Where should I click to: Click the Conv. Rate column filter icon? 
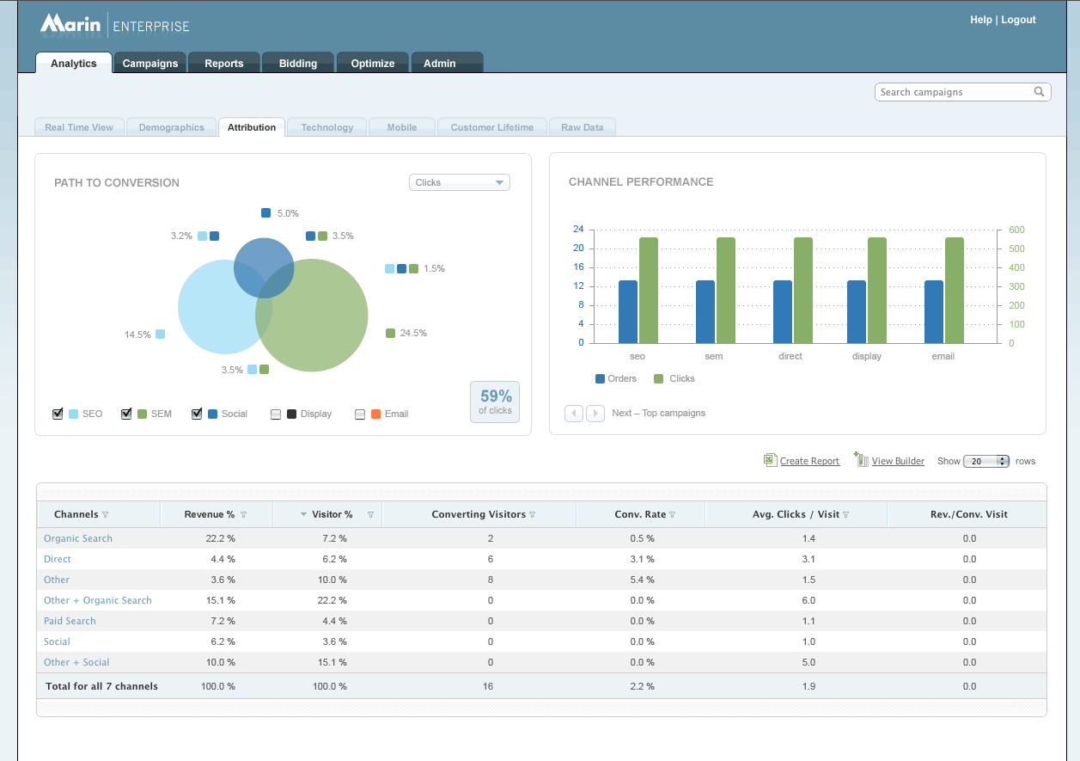[673, 515]
